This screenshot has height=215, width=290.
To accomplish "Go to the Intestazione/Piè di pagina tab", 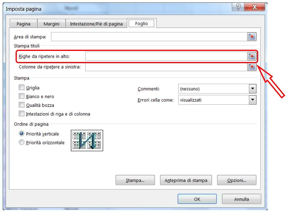I will tap(96, 24).
